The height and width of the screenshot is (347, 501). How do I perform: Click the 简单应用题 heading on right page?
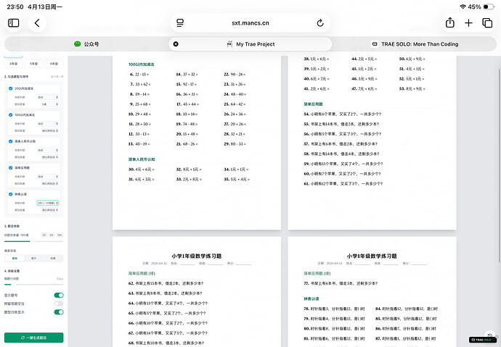point(314,104)
